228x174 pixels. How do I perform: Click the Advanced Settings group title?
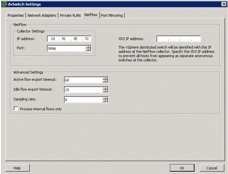click(x=28, y=72)
